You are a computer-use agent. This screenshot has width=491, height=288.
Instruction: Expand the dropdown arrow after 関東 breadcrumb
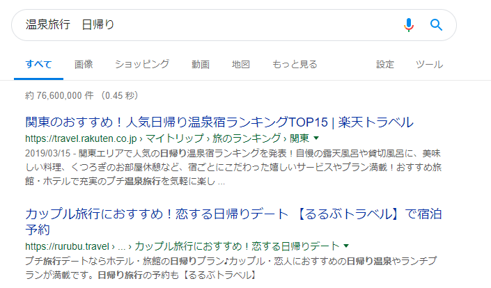coord(316,138)
